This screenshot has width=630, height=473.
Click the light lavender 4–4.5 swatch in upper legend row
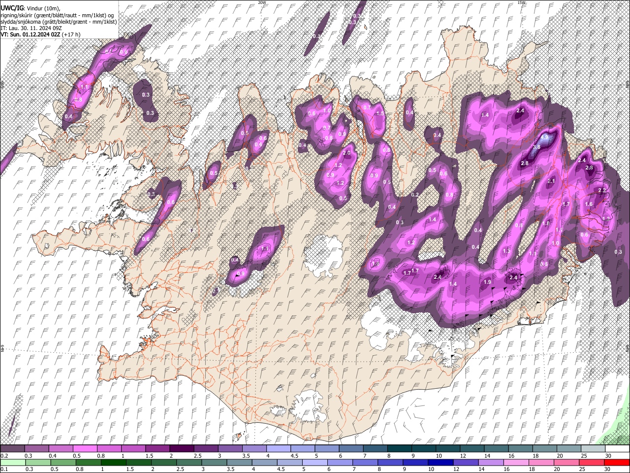[278, 449]
